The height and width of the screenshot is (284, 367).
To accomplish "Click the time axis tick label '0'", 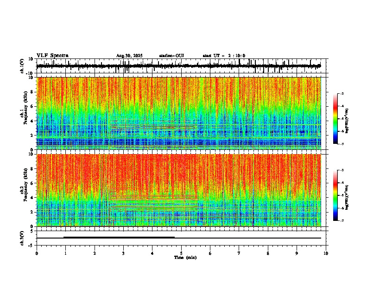I will [x=37, y=253].
